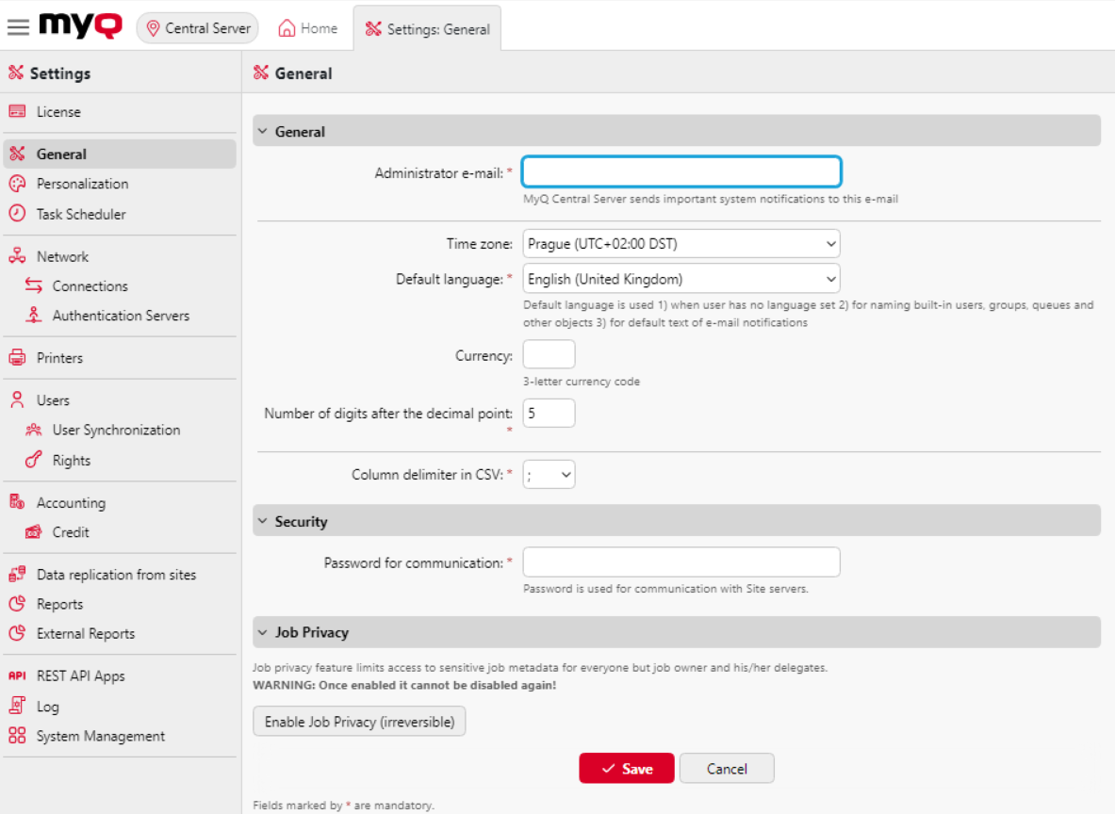The image size is (1115, 814).
Task: Open the License settings icon
Action: (15, 111)
